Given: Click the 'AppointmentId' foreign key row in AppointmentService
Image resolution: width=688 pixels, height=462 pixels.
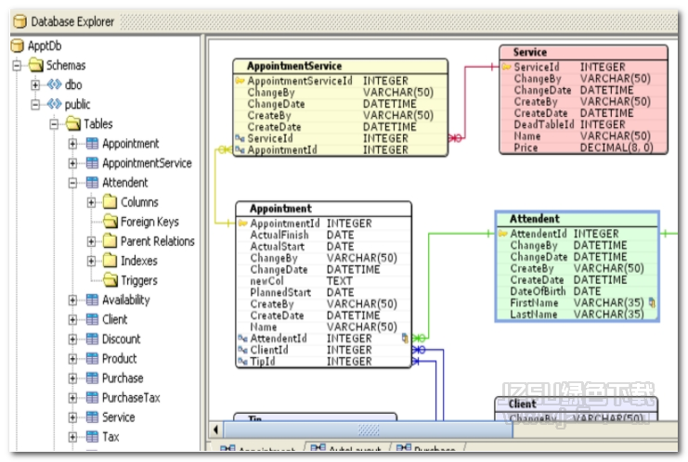Looking at the screenshot, I should [340, 150].
